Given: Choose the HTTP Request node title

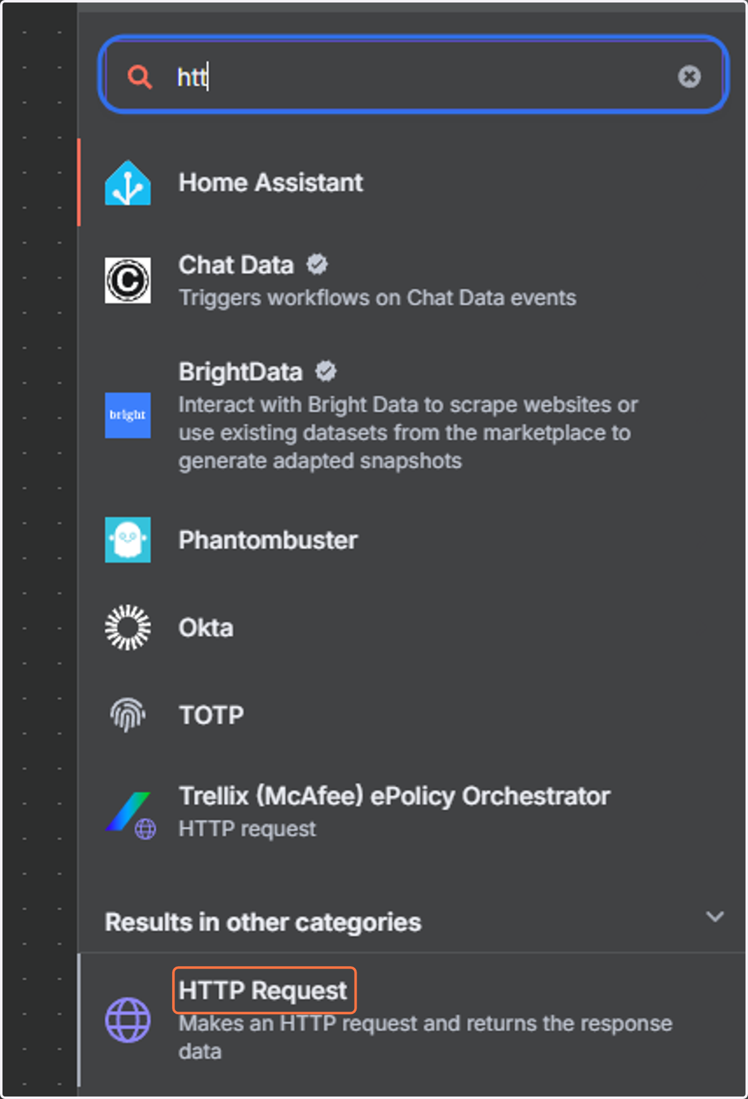Looking at the screenshot, I should point(263,990).
